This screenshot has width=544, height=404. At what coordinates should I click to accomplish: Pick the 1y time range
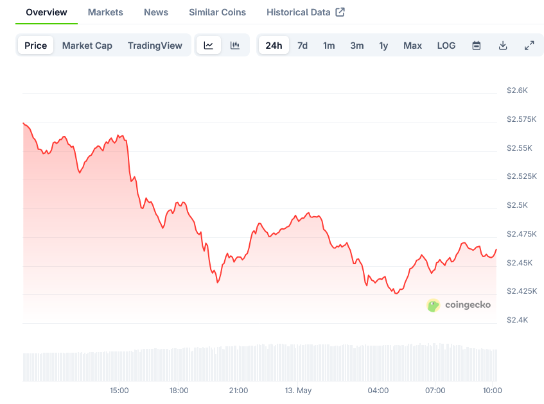coord(383,45)
